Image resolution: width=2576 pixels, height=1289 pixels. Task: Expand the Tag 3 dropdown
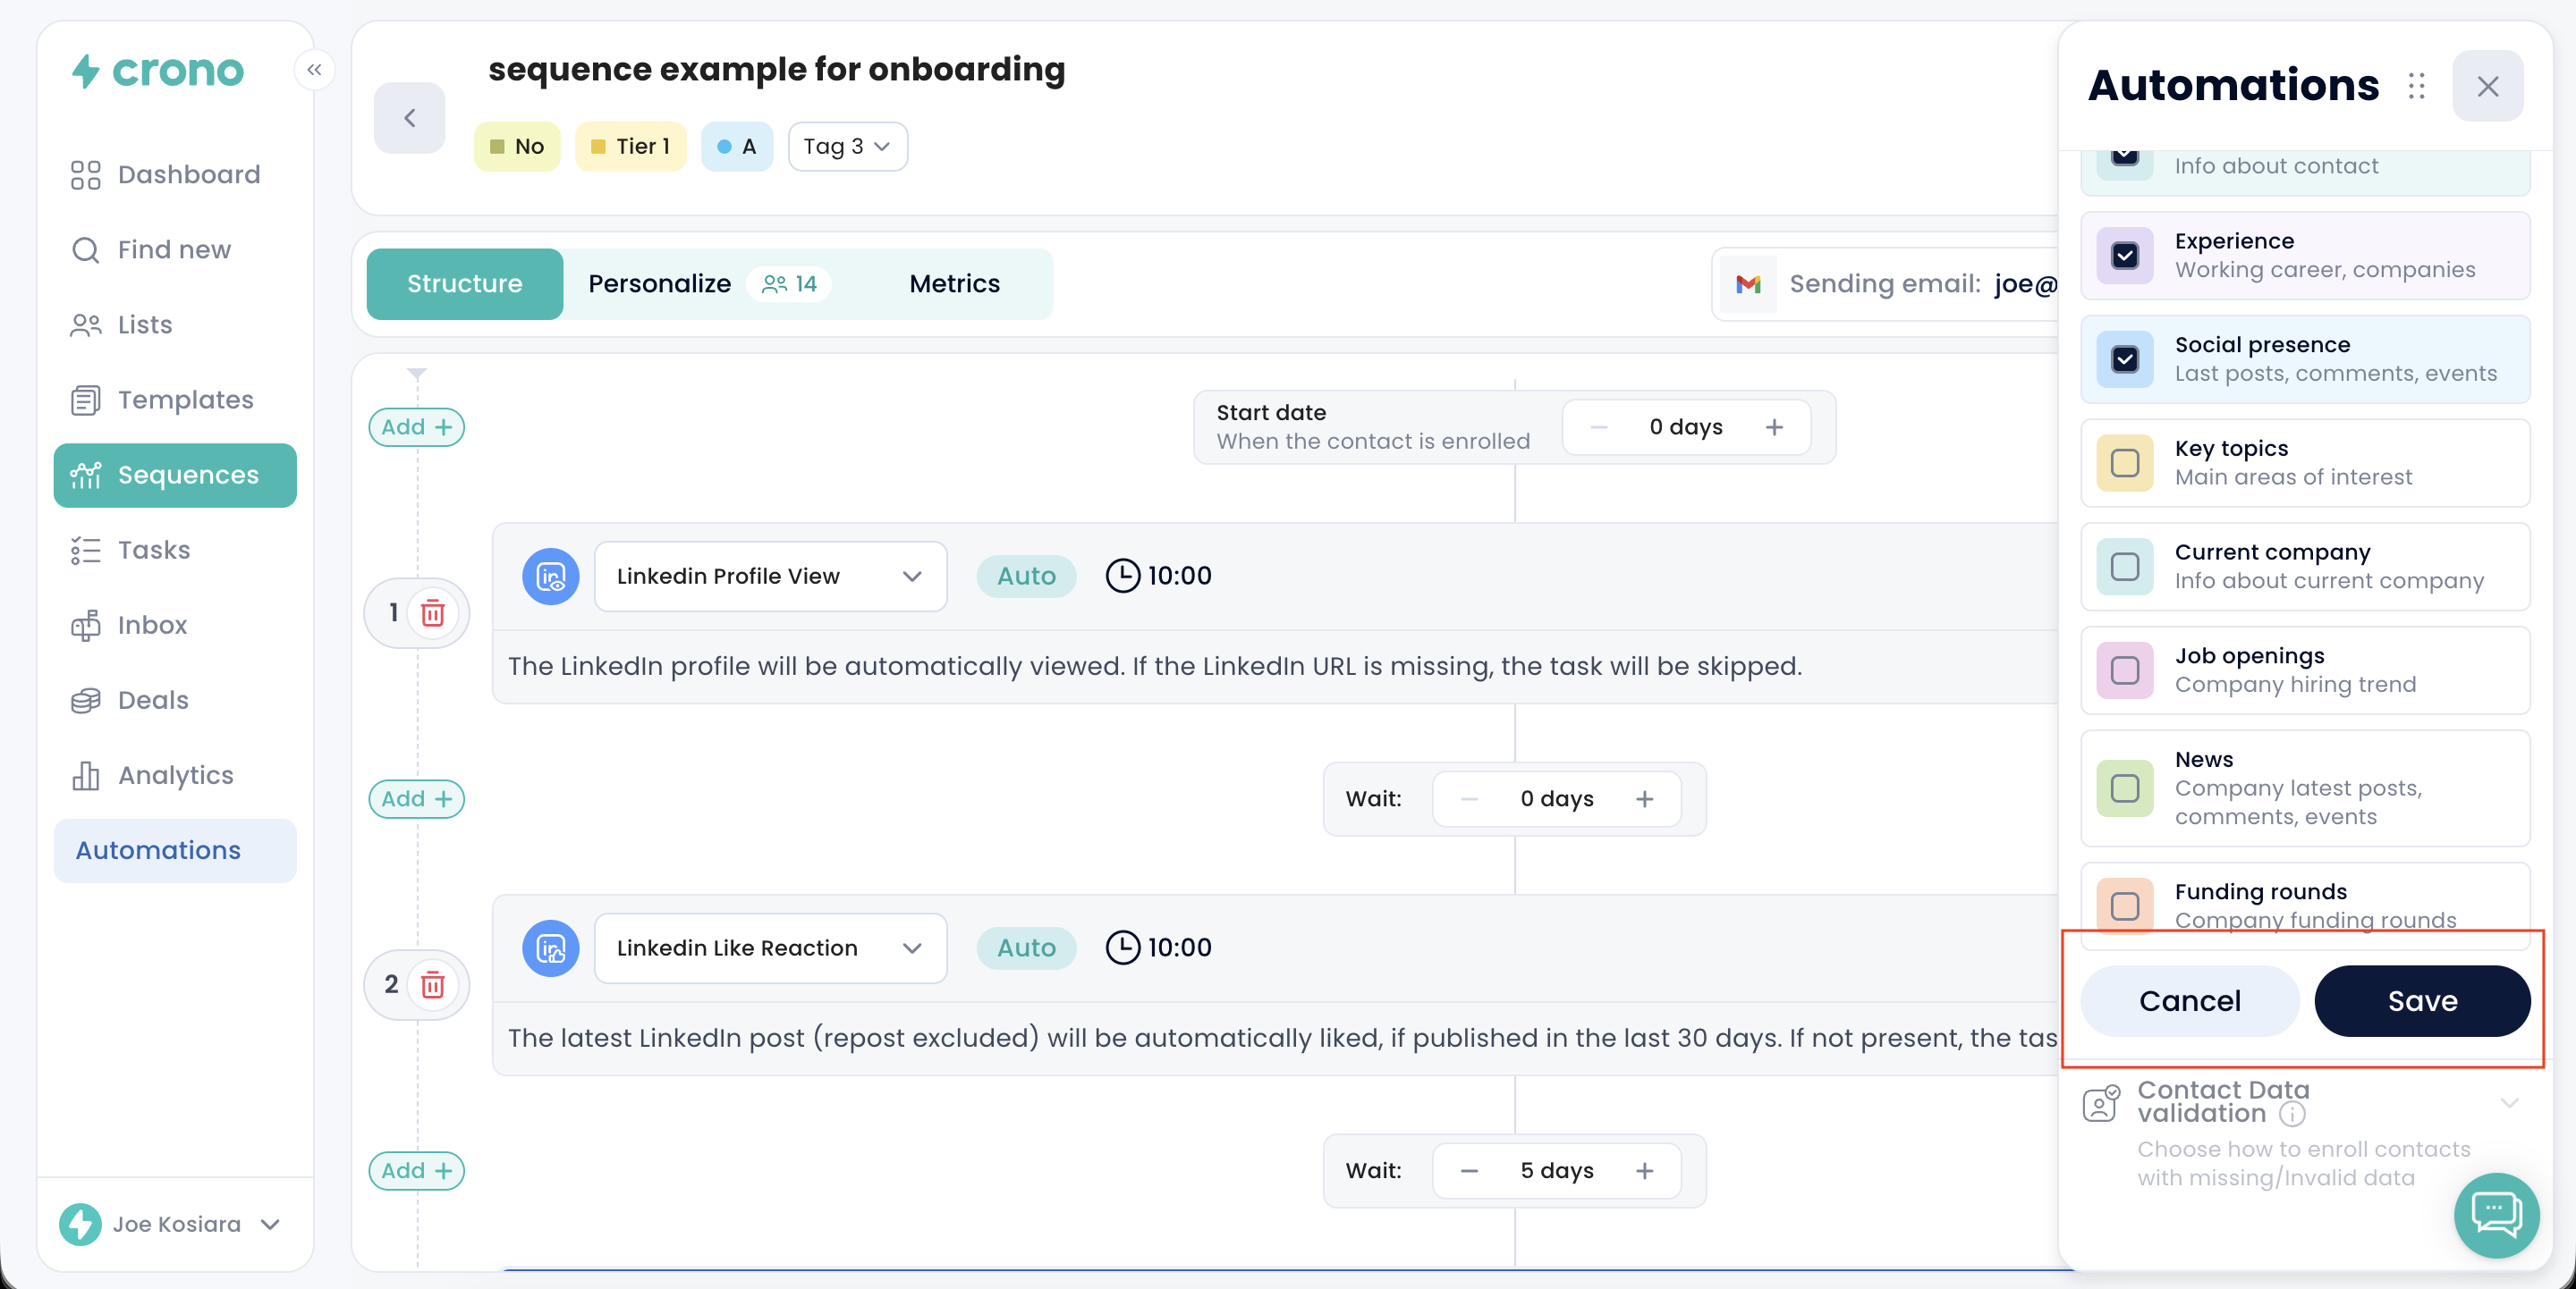click(x=847, y=147)
